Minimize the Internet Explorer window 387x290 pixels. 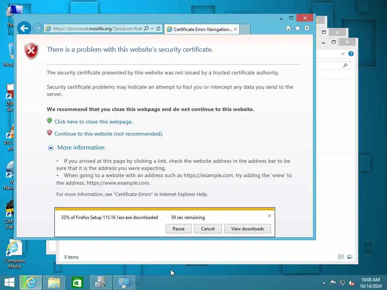point(281,18)
